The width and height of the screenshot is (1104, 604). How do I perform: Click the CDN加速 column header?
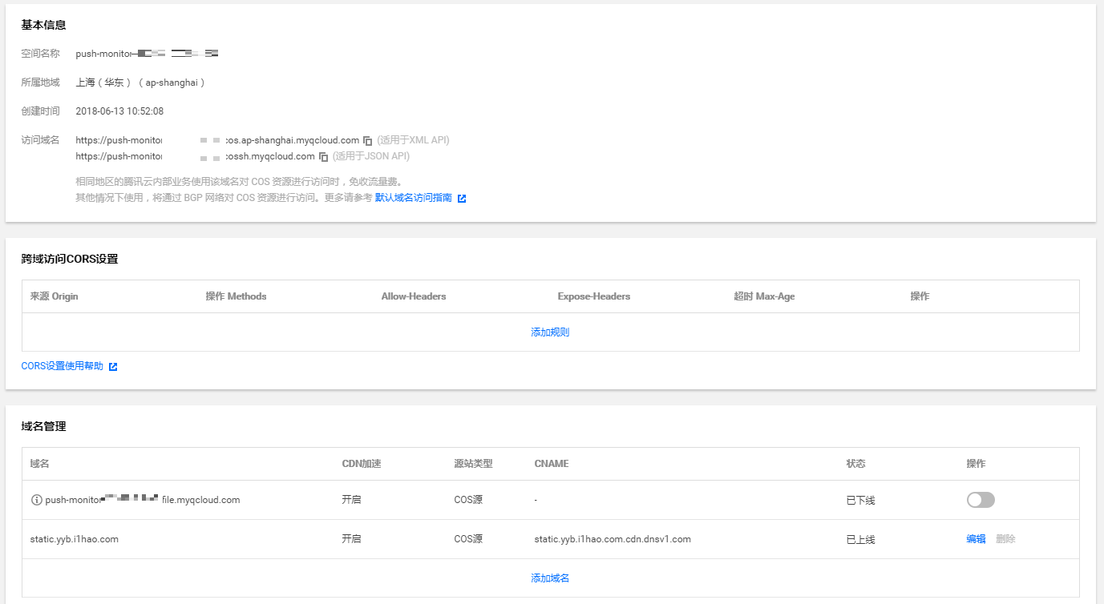[362, 464]
